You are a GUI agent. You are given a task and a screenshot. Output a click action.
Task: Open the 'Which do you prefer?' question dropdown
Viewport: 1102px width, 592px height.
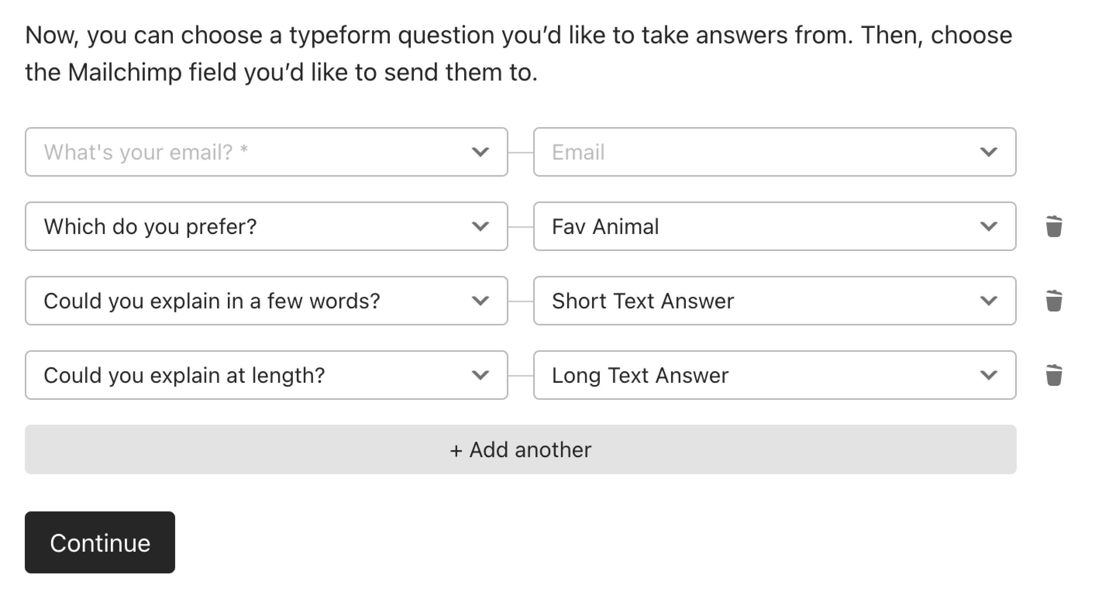(267, 226)
